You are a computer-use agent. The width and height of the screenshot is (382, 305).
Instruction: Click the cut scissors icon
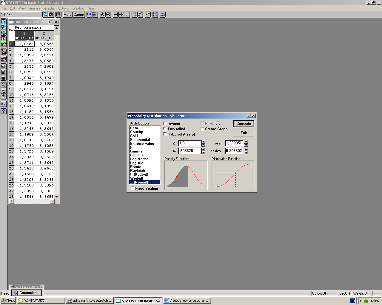point(3,85)
